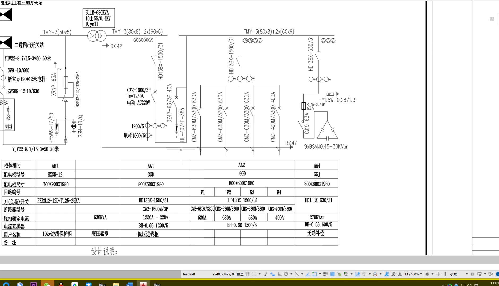Click coordinates readout 2540, -3479, 0
Screen dimensions: 499x286
(223, 274)
